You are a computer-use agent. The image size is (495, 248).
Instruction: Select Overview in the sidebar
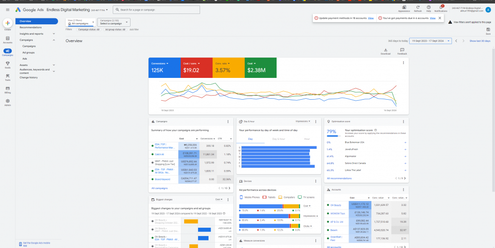(37, 21)
